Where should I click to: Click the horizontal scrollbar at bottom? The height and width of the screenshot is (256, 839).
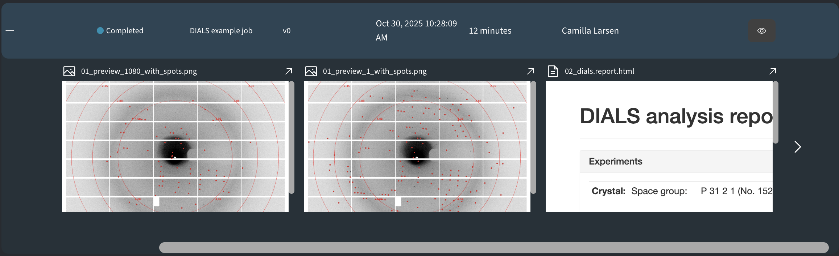494,247
